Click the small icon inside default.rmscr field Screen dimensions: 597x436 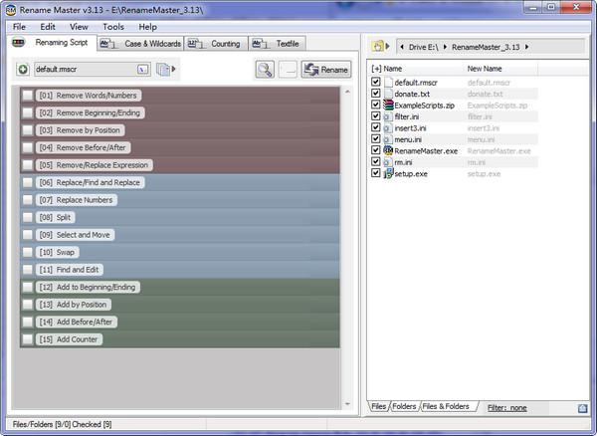point(142,70)
